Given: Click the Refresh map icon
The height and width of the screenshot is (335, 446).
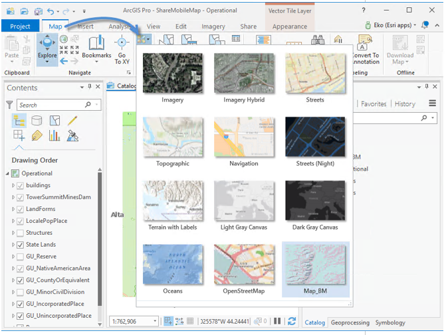Looking at the screenshot, I should click(292, 321).
